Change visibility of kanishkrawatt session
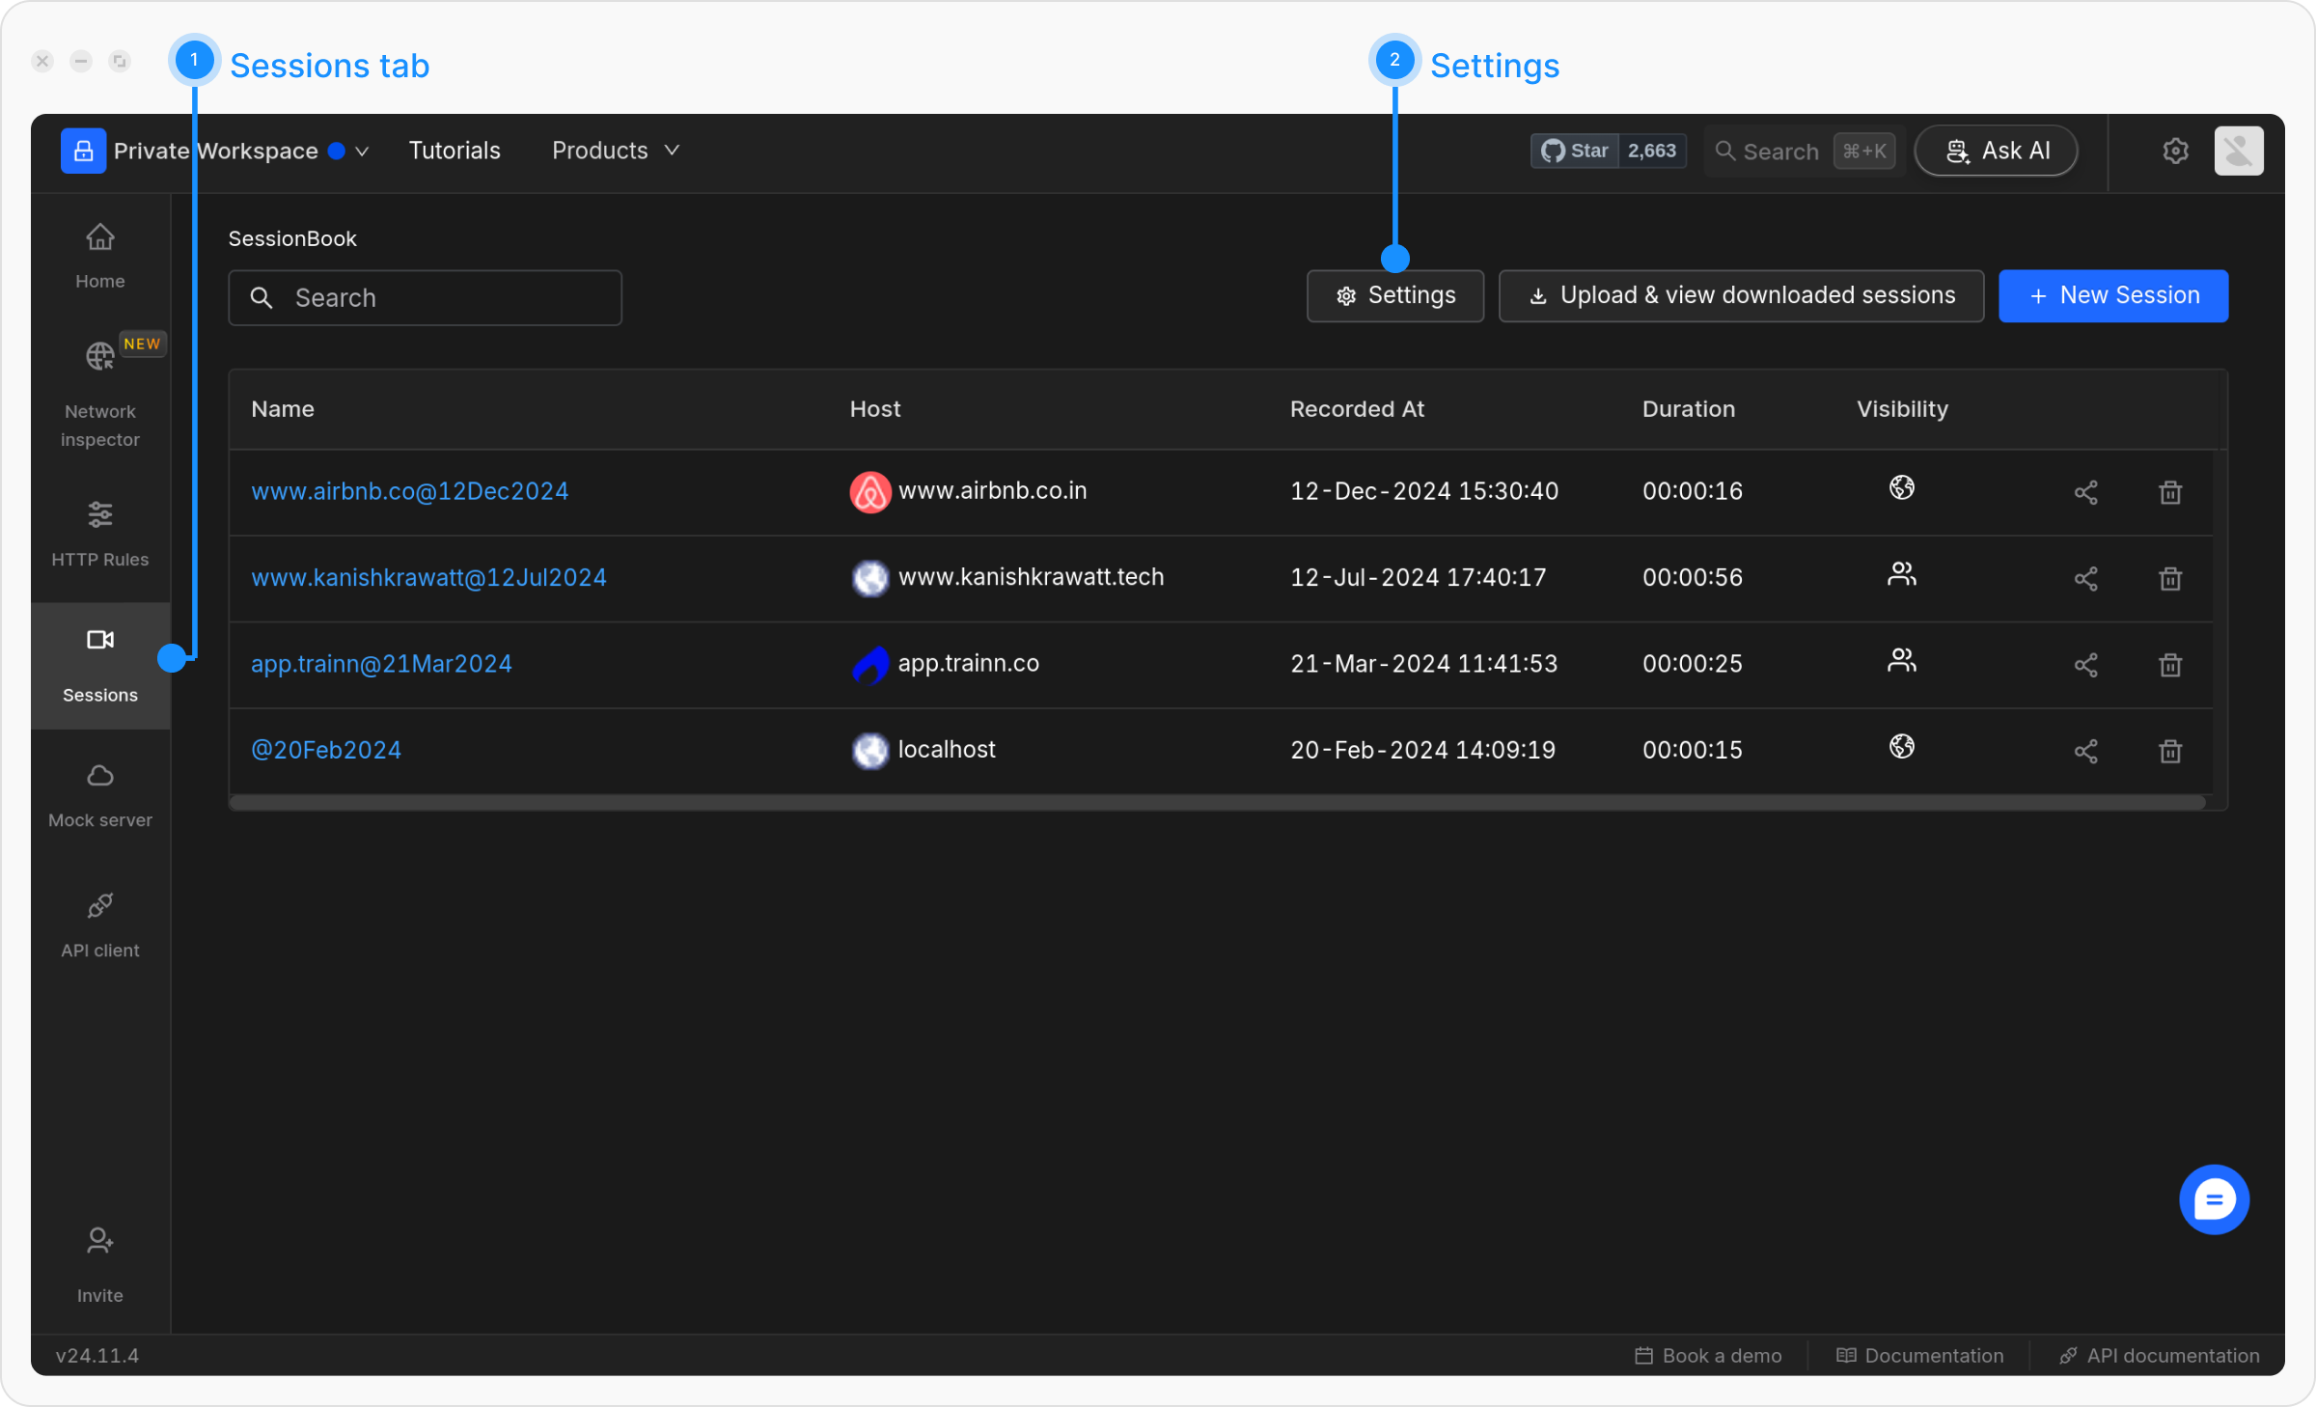This screenshot has width=2316, height=1407. 1901,575
